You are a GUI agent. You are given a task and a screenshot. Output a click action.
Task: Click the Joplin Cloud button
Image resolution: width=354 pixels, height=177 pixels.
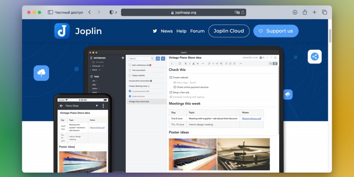pyautogui.click(x=229, y=31)
